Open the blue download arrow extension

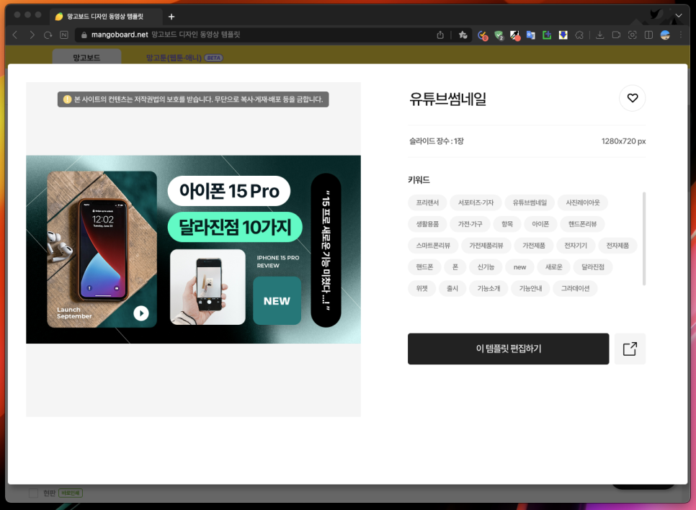pyautogui.click(x=563, y=35)
